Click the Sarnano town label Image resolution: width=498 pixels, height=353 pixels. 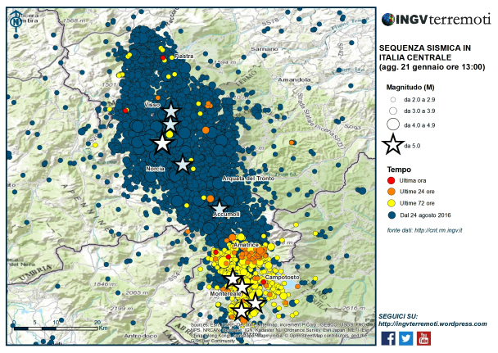pyautogui.click(x=265, y=49)
